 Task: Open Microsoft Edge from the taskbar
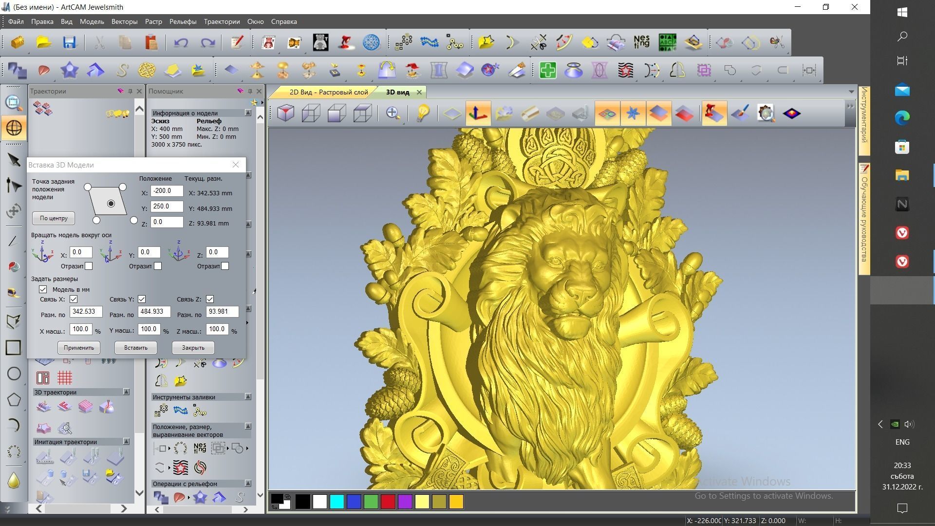[902, 118]
